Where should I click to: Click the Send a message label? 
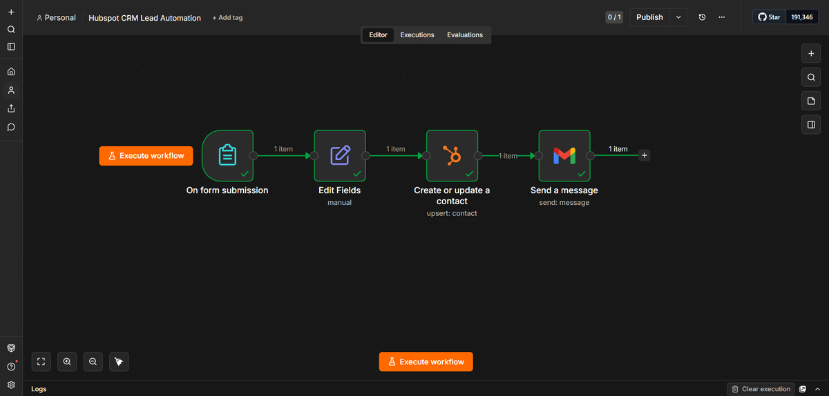point(564,190)
